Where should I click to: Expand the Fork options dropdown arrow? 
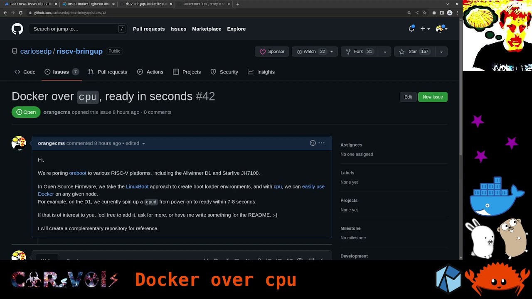click(385, 51)
